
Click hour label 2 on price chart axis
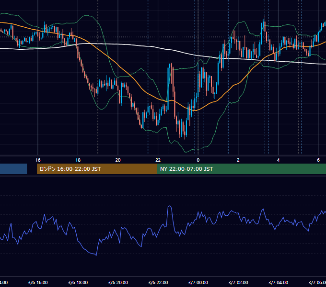coord(238,160)
